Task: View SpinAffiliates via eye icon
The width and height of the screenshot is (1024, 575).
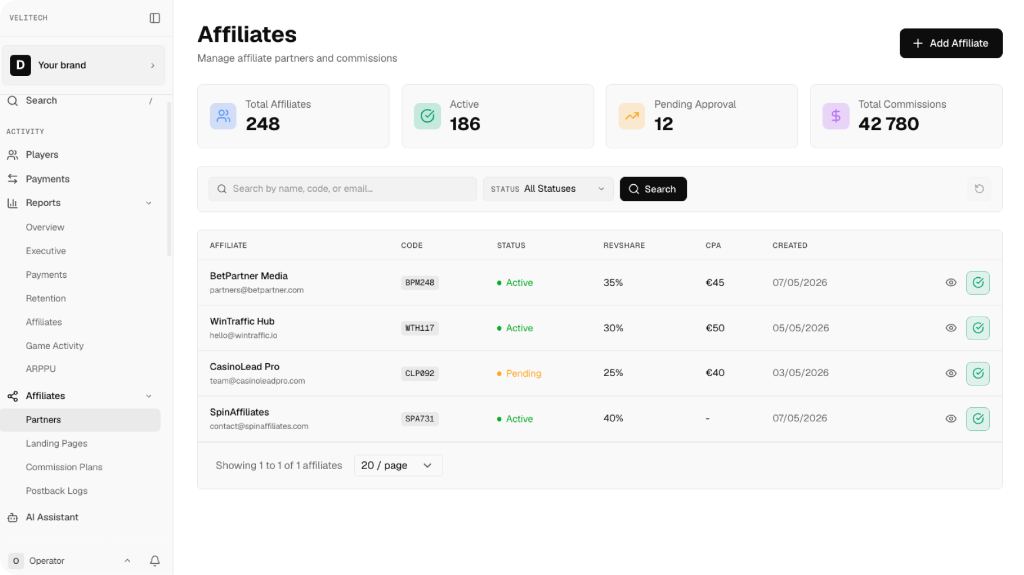Action: (951, 418)
